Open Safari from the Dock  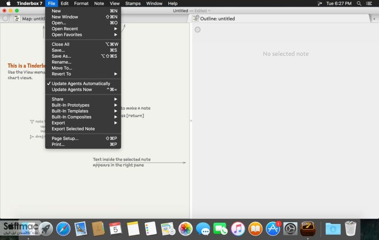click(63, 228)
